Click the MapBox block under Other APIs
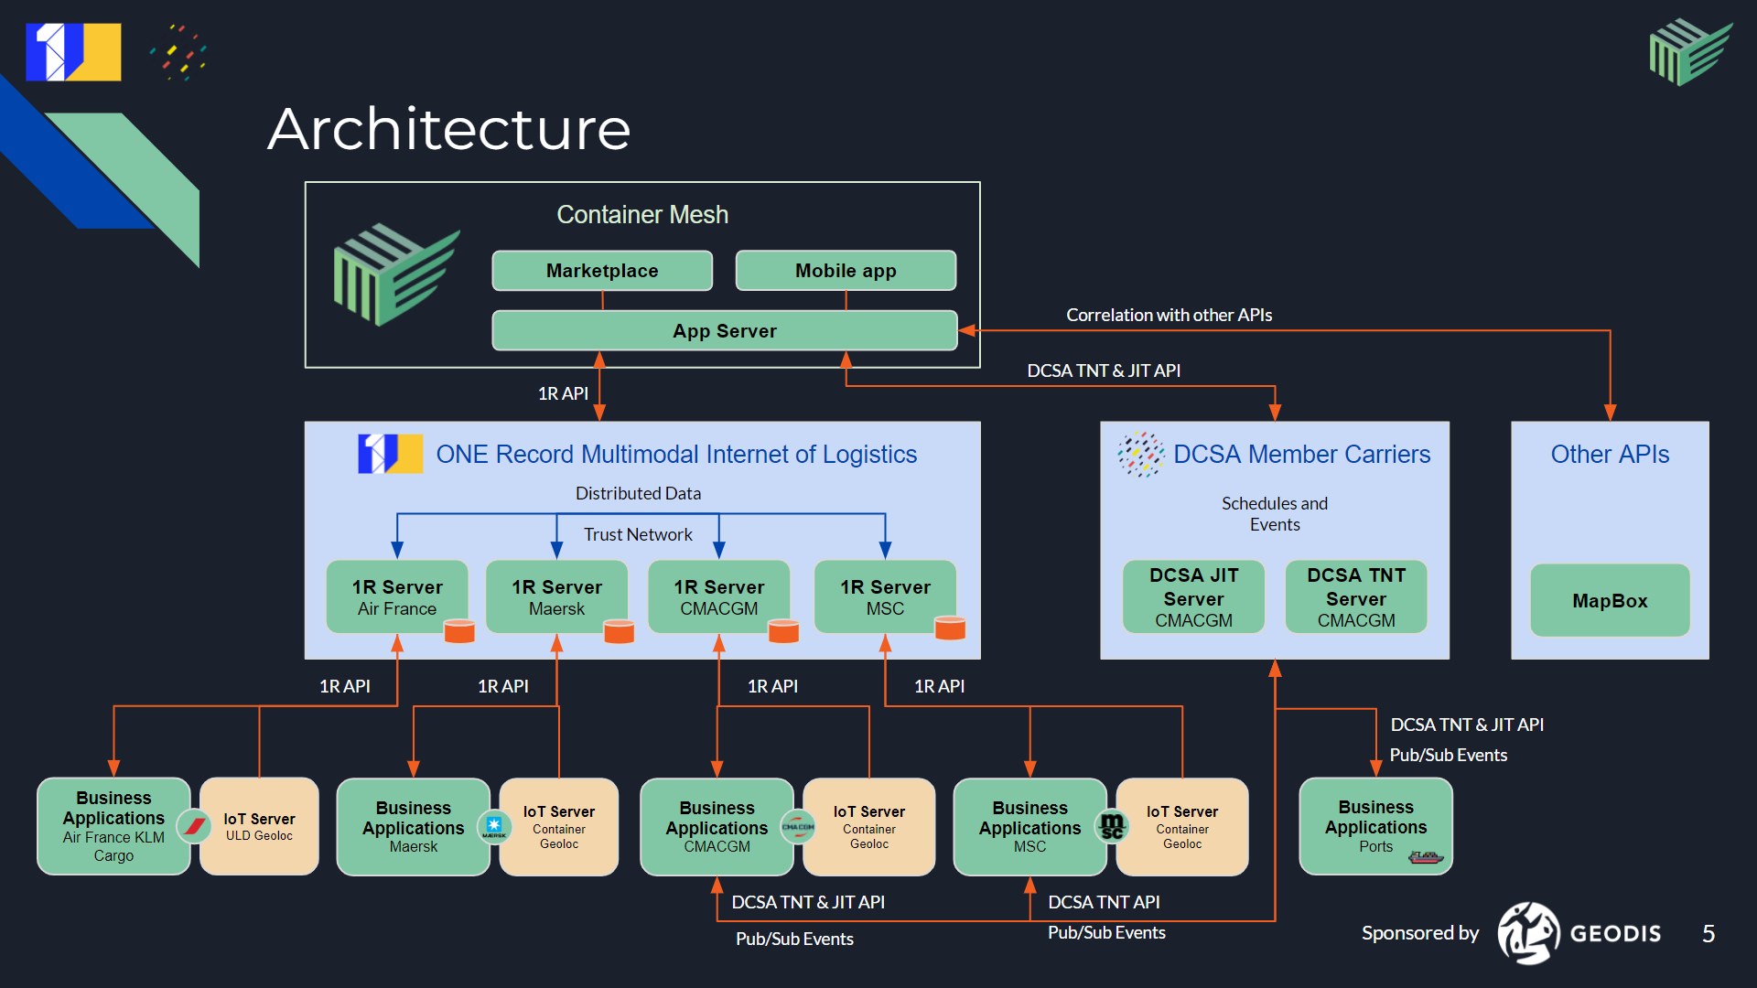This screenshot has height=988, width=1757. 1610,600
